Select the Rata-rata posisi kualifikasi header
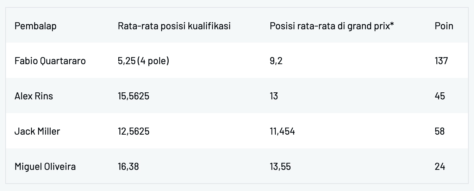Viewport: 474px width, 191px height. pos(174,26)
